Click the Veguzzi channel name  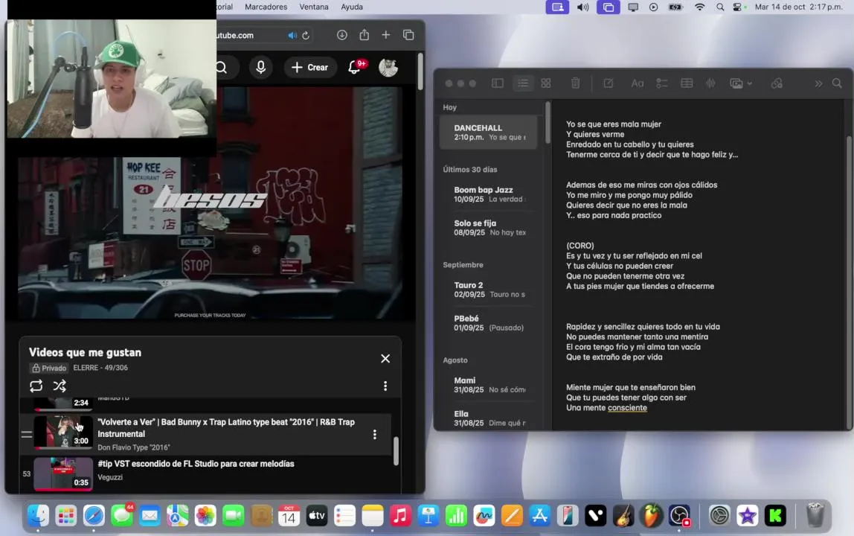pos(110,477)
